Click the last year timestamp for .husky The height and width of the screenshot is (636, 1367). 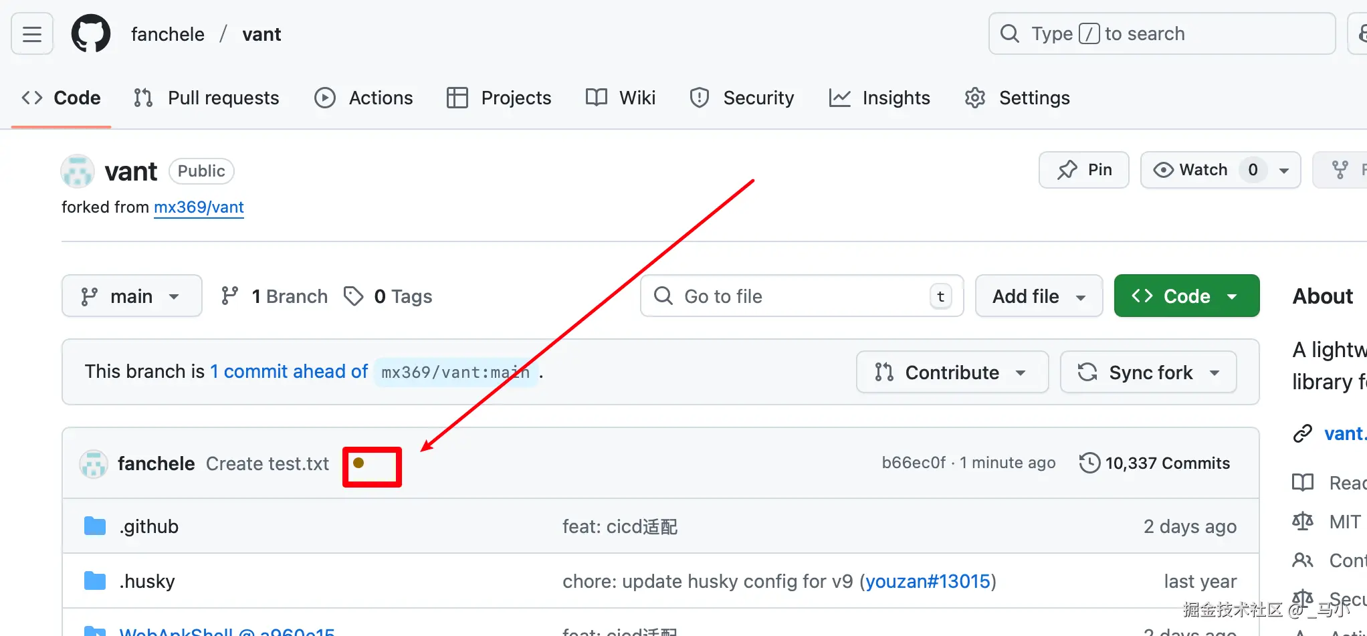coord(1200,581)
